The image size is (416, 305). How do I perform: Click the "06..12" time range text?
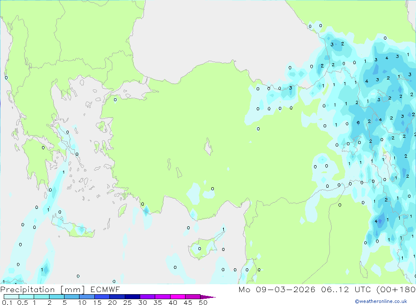click(335, 289)
